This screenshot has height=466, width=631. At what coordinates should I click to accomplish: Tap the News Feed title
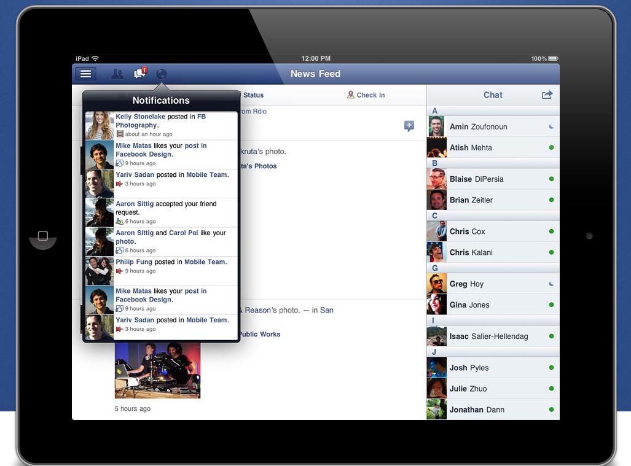(316, 74)
